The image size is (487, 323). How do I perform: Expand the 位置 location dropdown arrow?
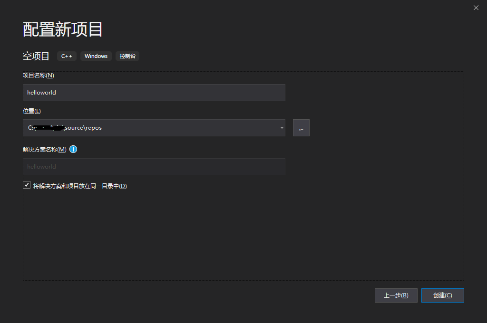(x=282, y=128)
